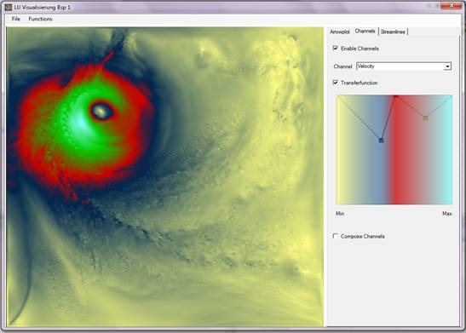Click the hurricane eye in the visualization
466x333 pixels.
point(101,112)
